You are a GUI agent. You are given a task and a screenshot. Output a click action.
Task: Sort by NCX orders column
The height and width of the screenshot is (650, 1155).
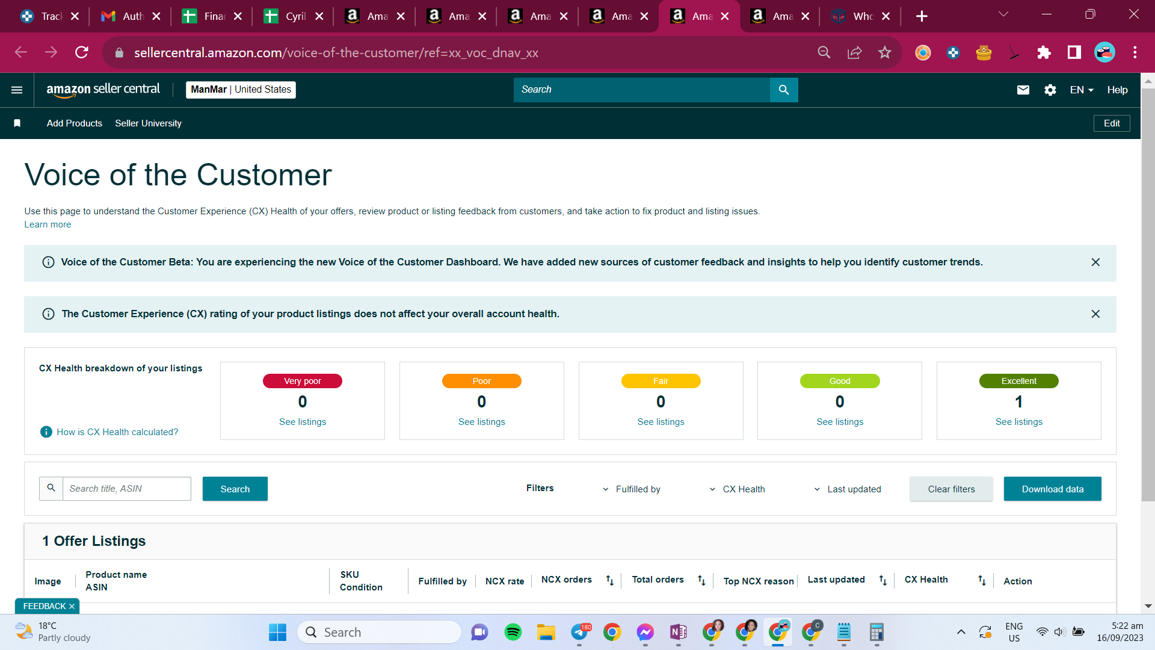[x=610, y=580]
